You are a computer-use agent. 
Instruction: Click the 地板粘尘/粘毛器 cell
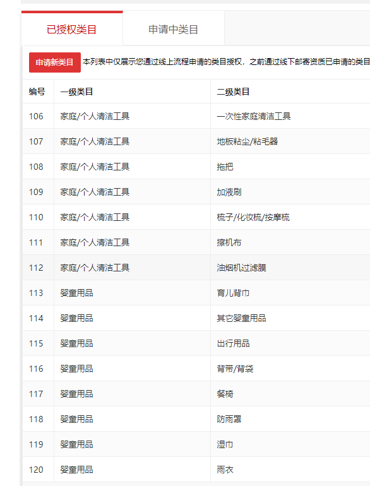[247, 141]
